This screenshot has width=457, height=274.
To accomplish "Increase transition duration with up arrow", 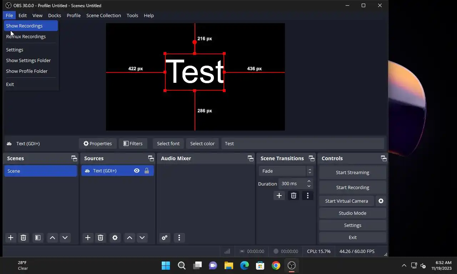I will tap(309, 181).
